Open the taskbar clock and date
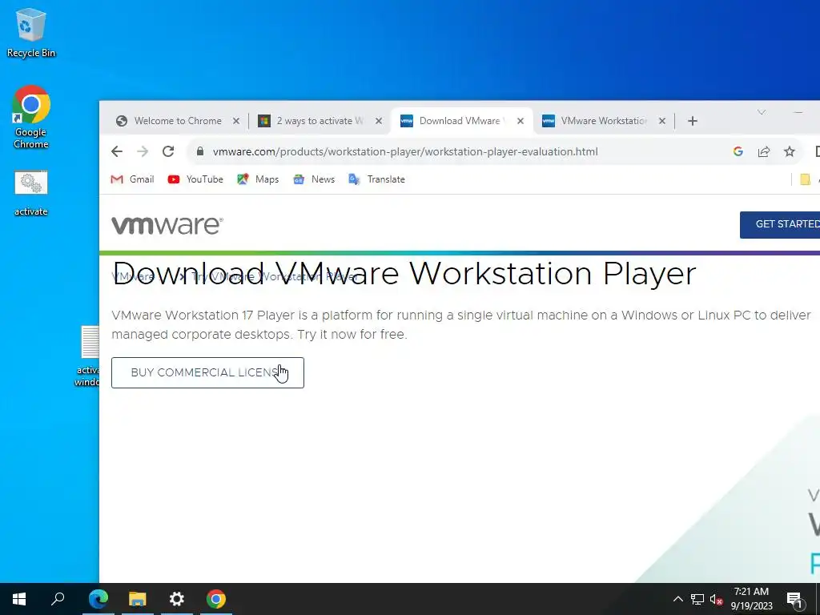Viewport: 820px width, 615px height. tap(751, 599)
